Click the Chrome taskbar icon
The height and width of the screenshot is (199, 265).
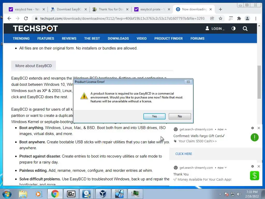(x=55, y=194)
